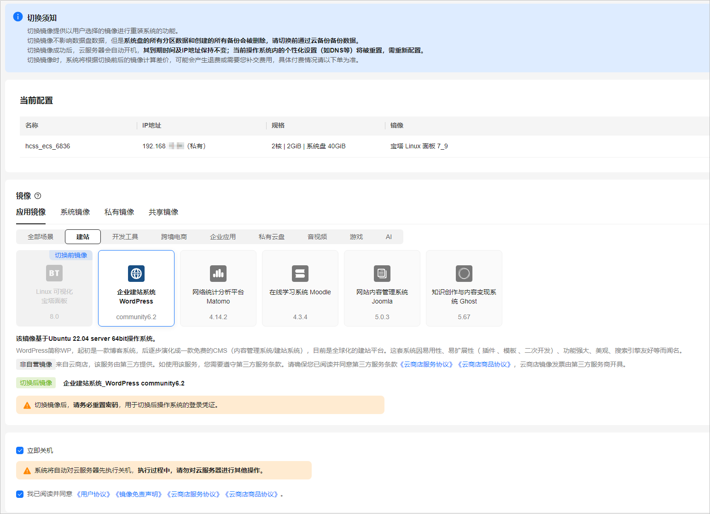
Task: Open 云商店服务协议 link in 非自营镜像 note
Action: click(427, 364)
